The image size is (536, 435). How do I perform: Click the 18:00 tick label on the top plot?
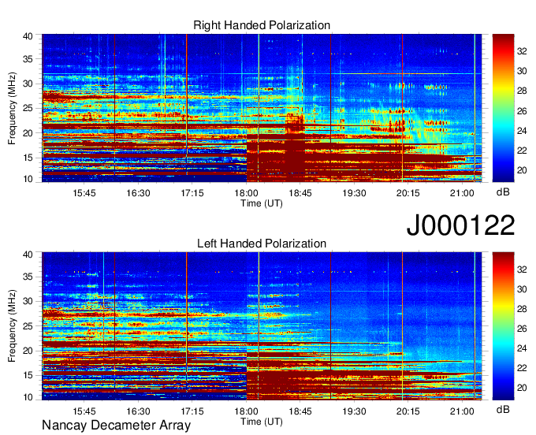coord(246,193)
